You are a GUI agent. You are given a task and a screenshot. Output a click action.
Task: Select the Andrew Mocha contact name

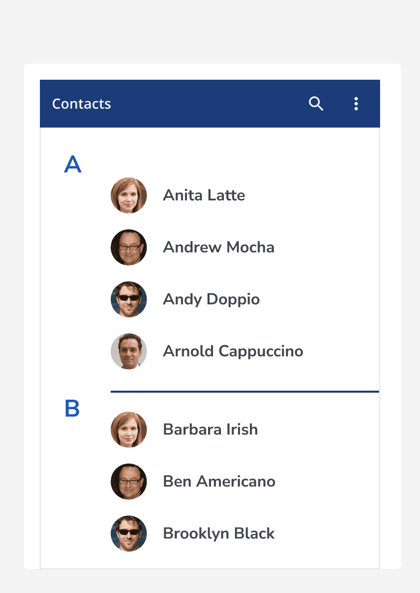click(218, 247)
